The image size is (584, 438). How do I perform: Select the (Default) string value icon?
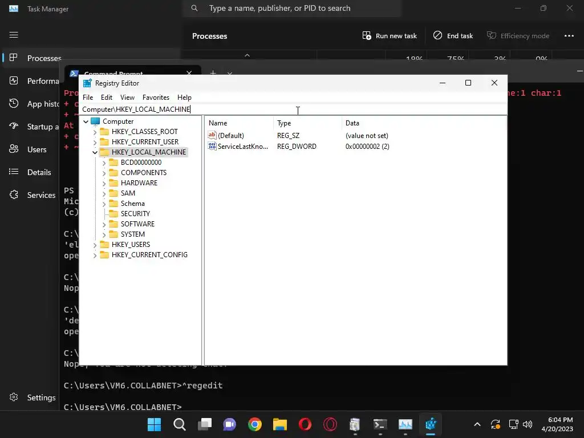point(212,135)
